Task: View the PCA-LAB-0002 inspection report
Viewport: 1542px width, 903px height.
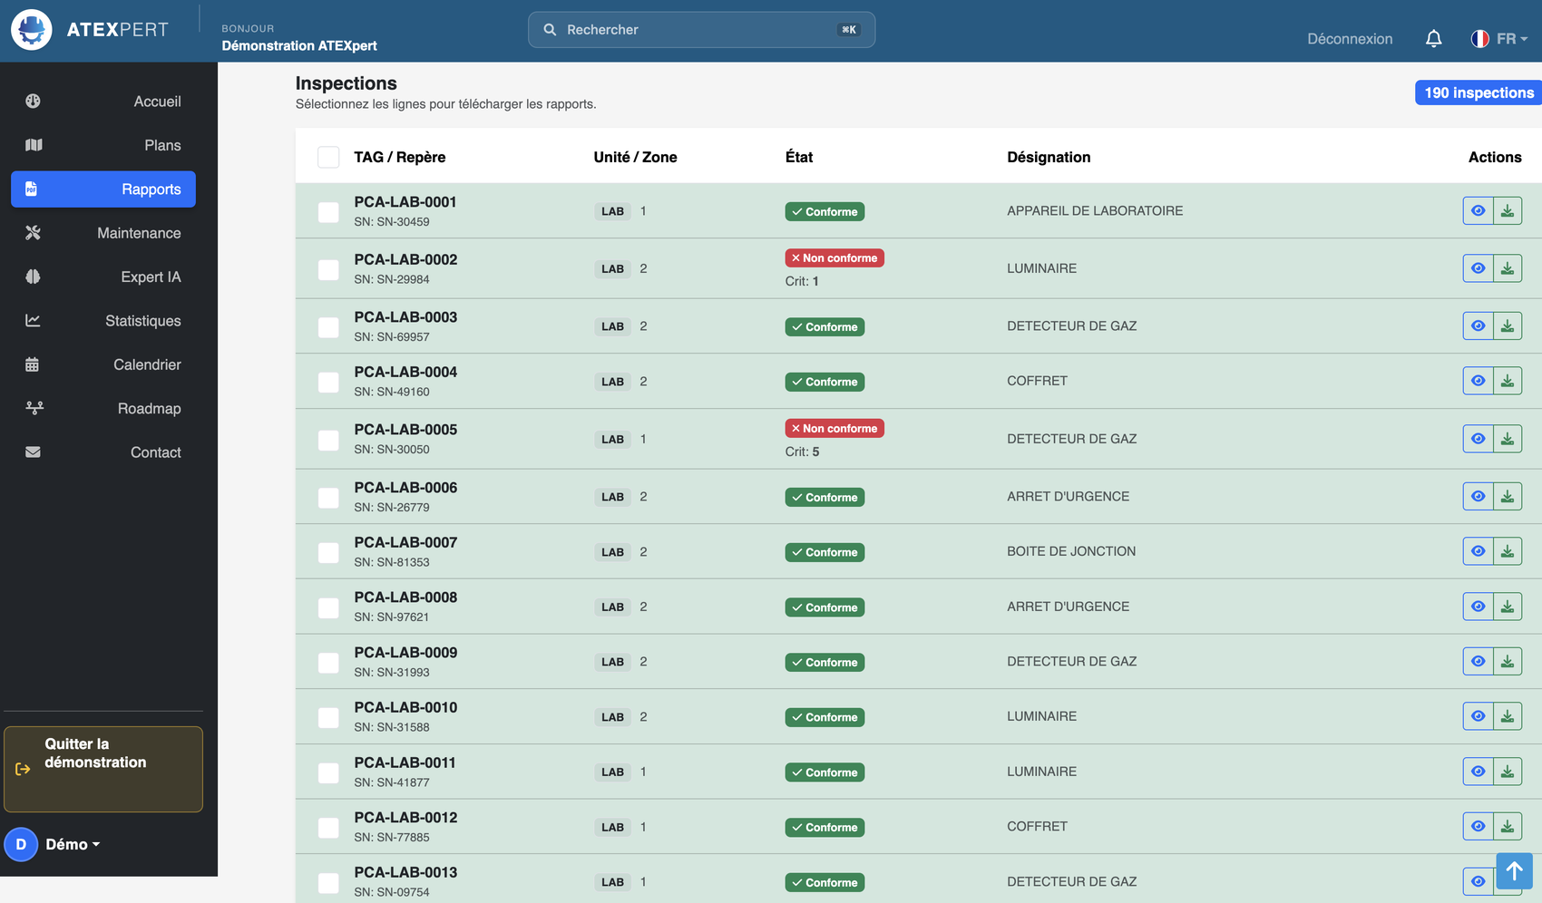Action: [1478, 268]
